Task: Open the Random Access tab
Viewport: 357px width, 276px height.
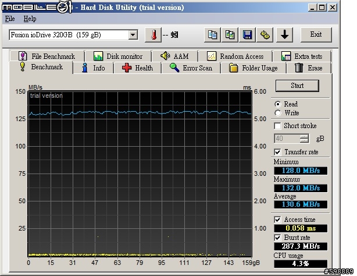Action: (235, 56)
